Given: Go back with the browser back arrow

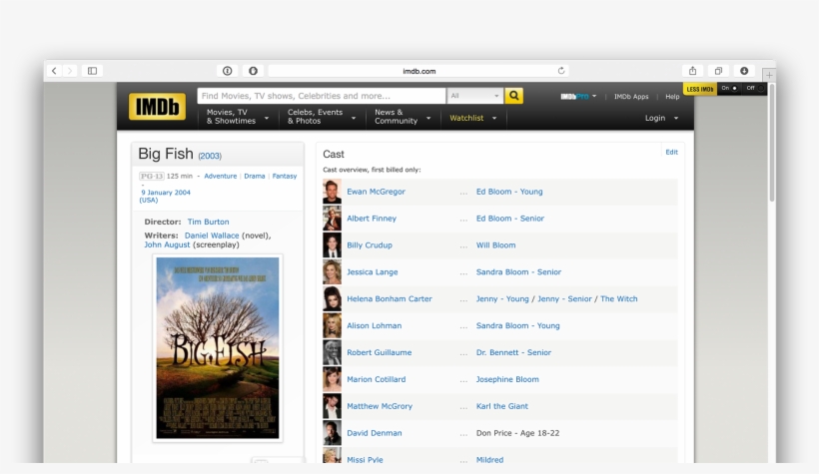Looking at the screenshot, I should [x=54, y=71].
